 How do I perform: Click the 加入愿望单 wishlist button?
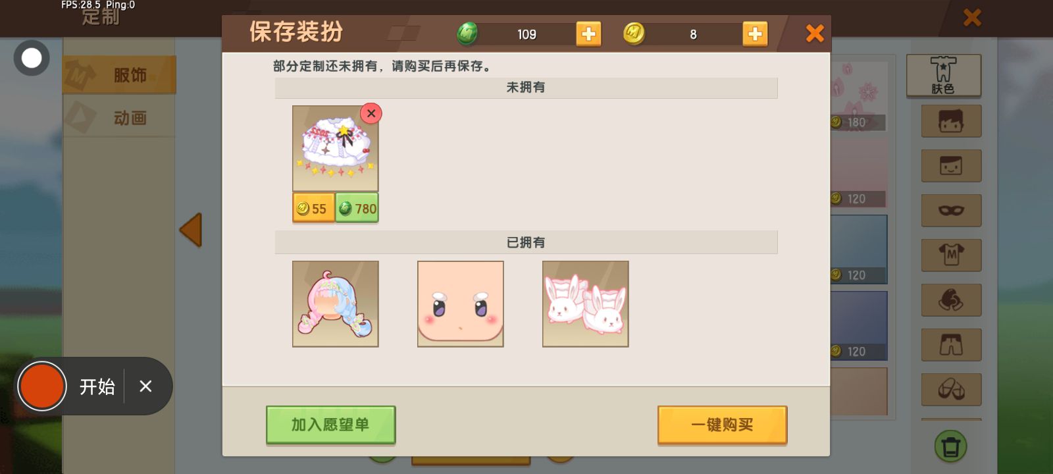[x=330, y=425]
